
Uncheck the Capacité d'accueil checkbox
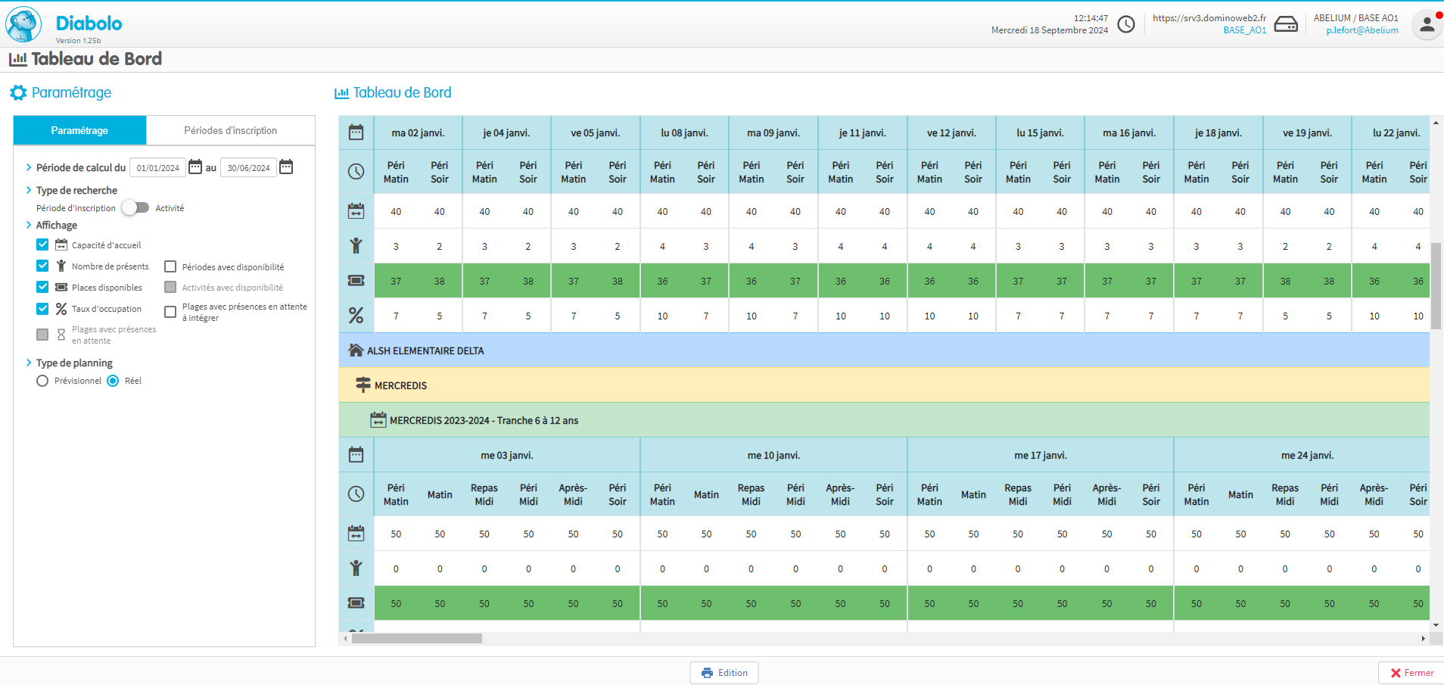(42, 244)
